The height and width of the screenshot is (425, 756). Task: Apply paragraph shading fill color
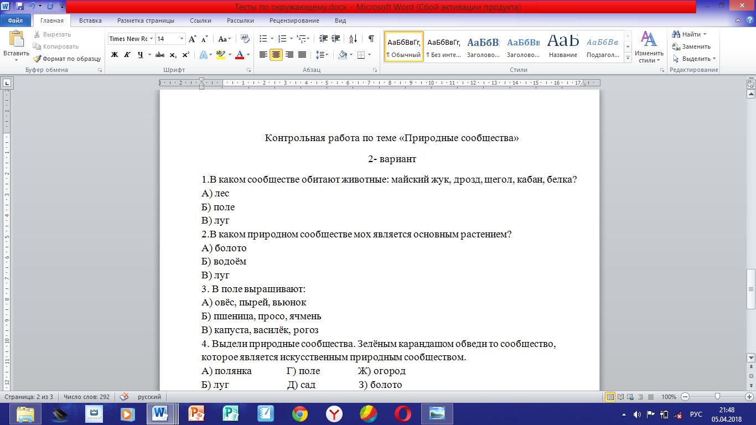343,55
